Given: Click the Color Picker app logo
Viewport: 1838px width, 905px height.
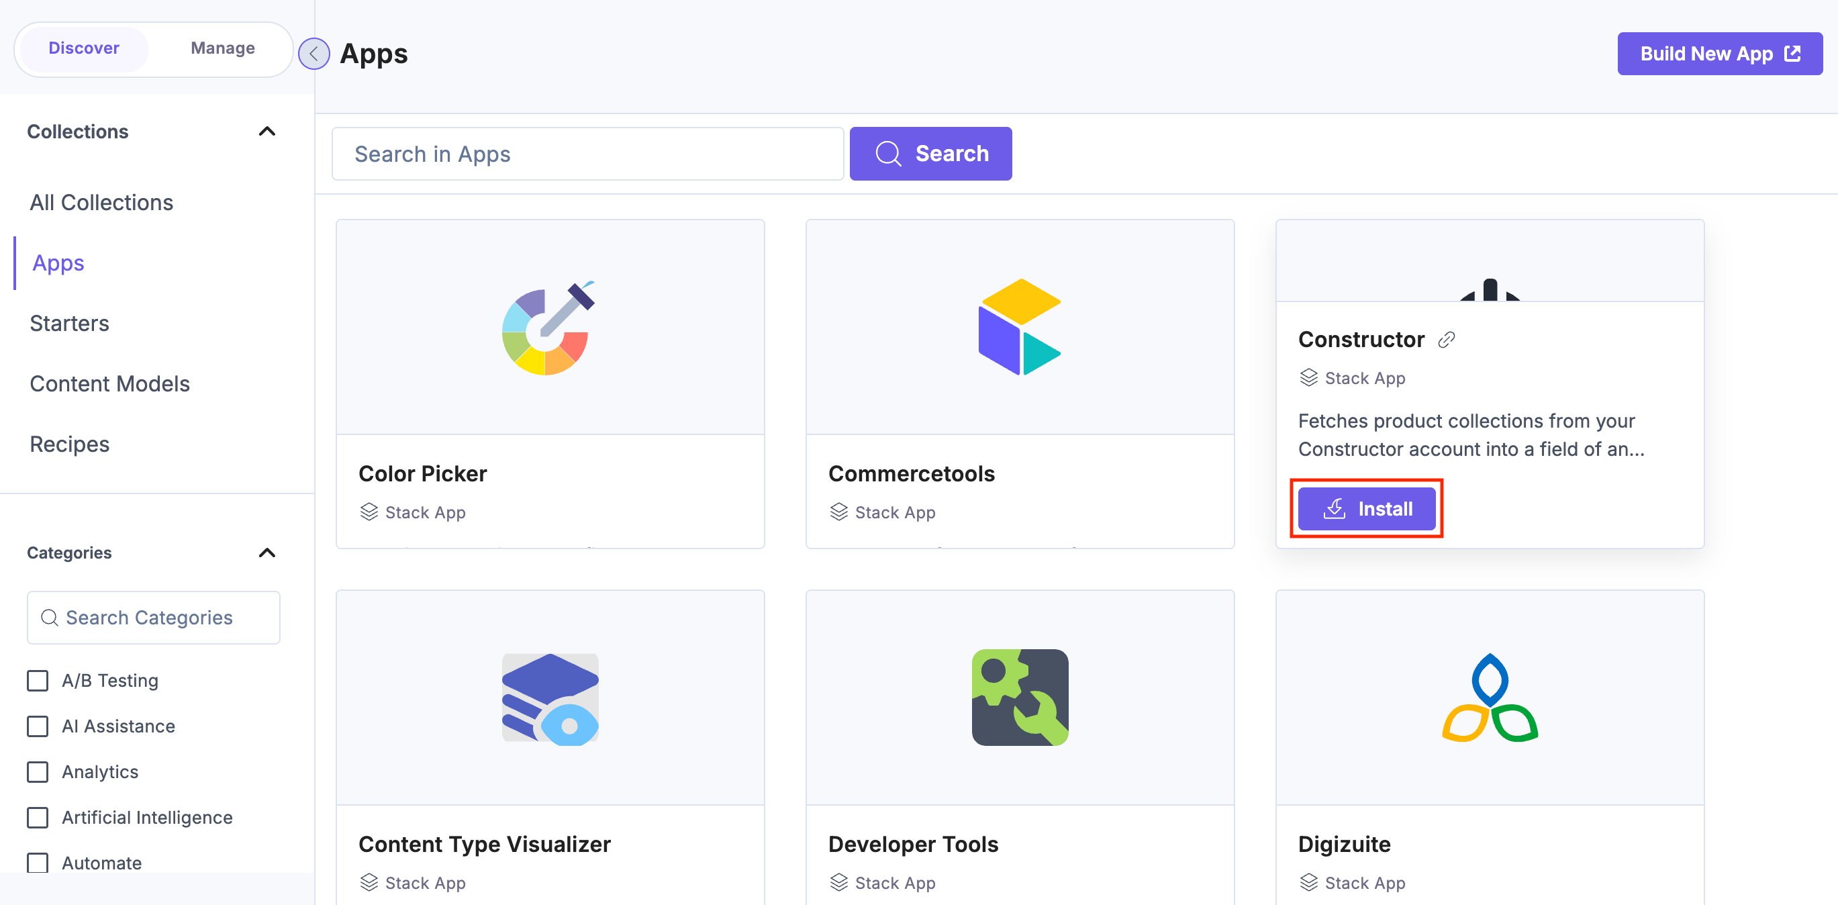Looking at the screenshot, I should click(x=548, y=328).
